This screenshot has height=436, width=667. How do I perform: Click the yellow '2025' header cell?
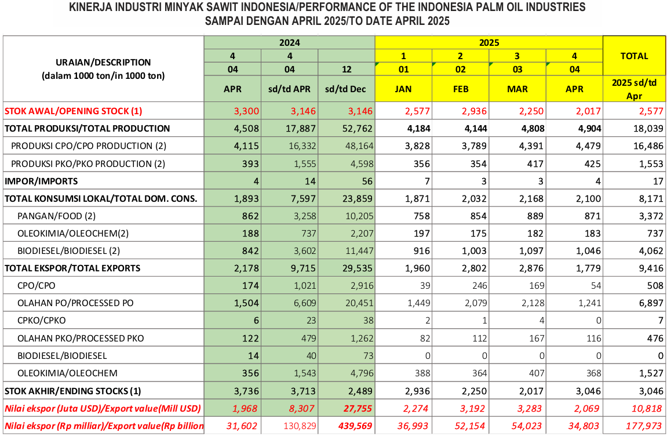[x=489, y=42]
